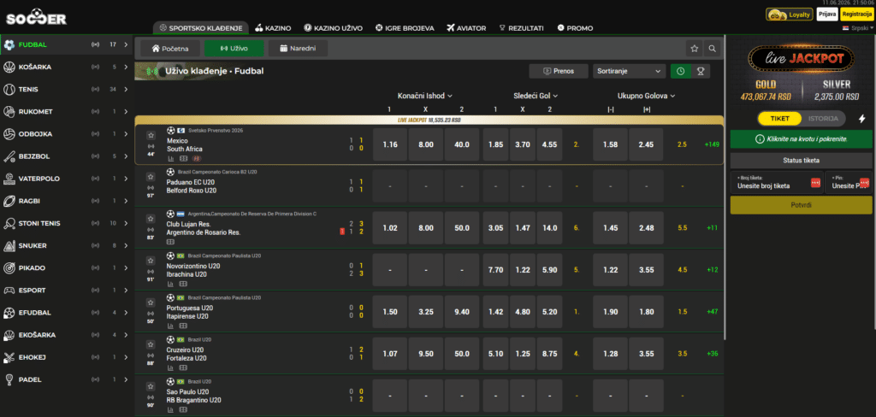
Task: Open the Sportsko Klađenje tab
Action: 200,28
